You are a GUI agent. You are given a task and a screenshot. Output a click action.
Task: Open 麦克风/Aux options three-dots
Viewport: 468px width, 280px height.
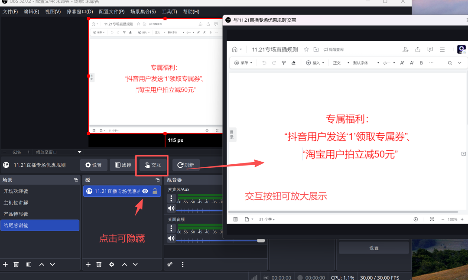pos(171,198)
